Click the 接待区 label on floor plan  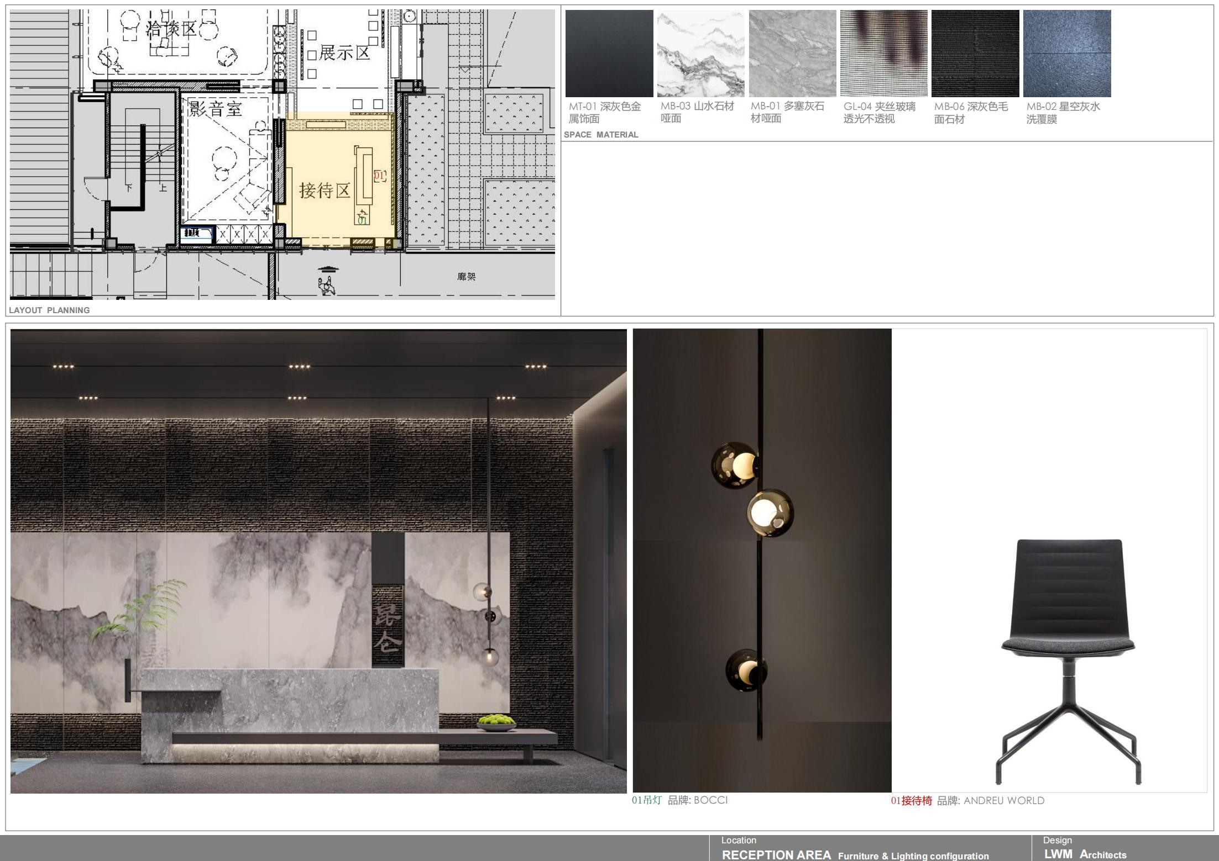pos(325,191)
